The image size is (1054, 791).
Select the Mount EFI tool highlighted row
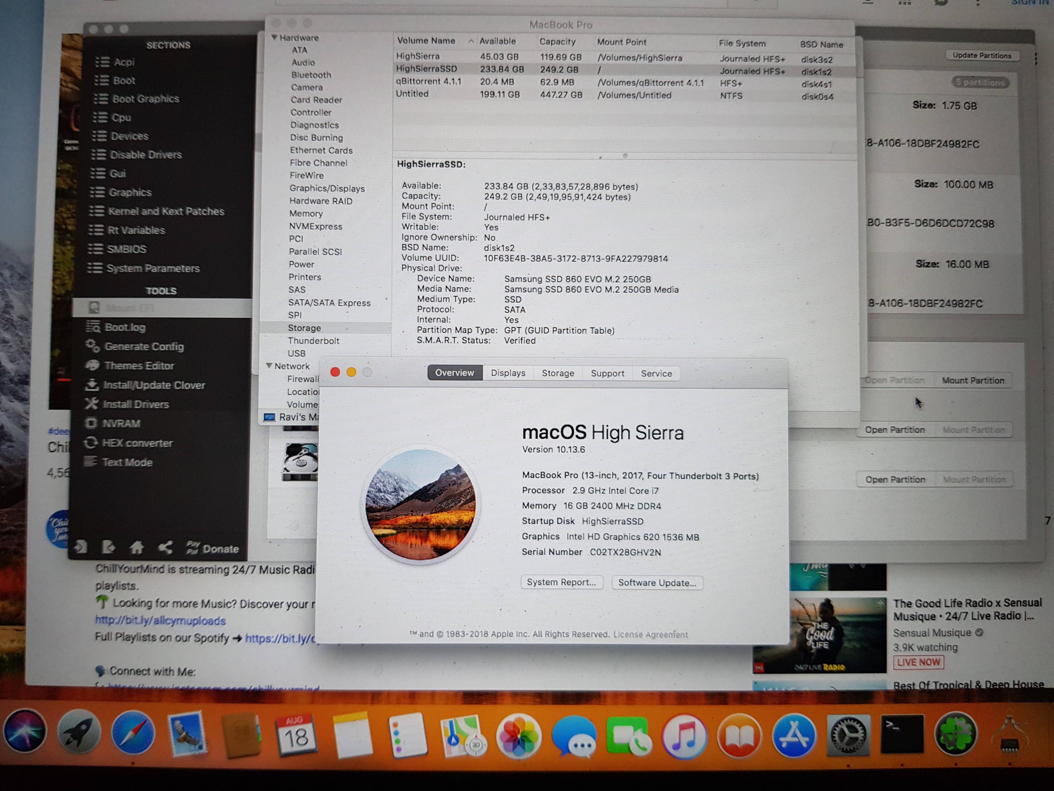point(162,308)
